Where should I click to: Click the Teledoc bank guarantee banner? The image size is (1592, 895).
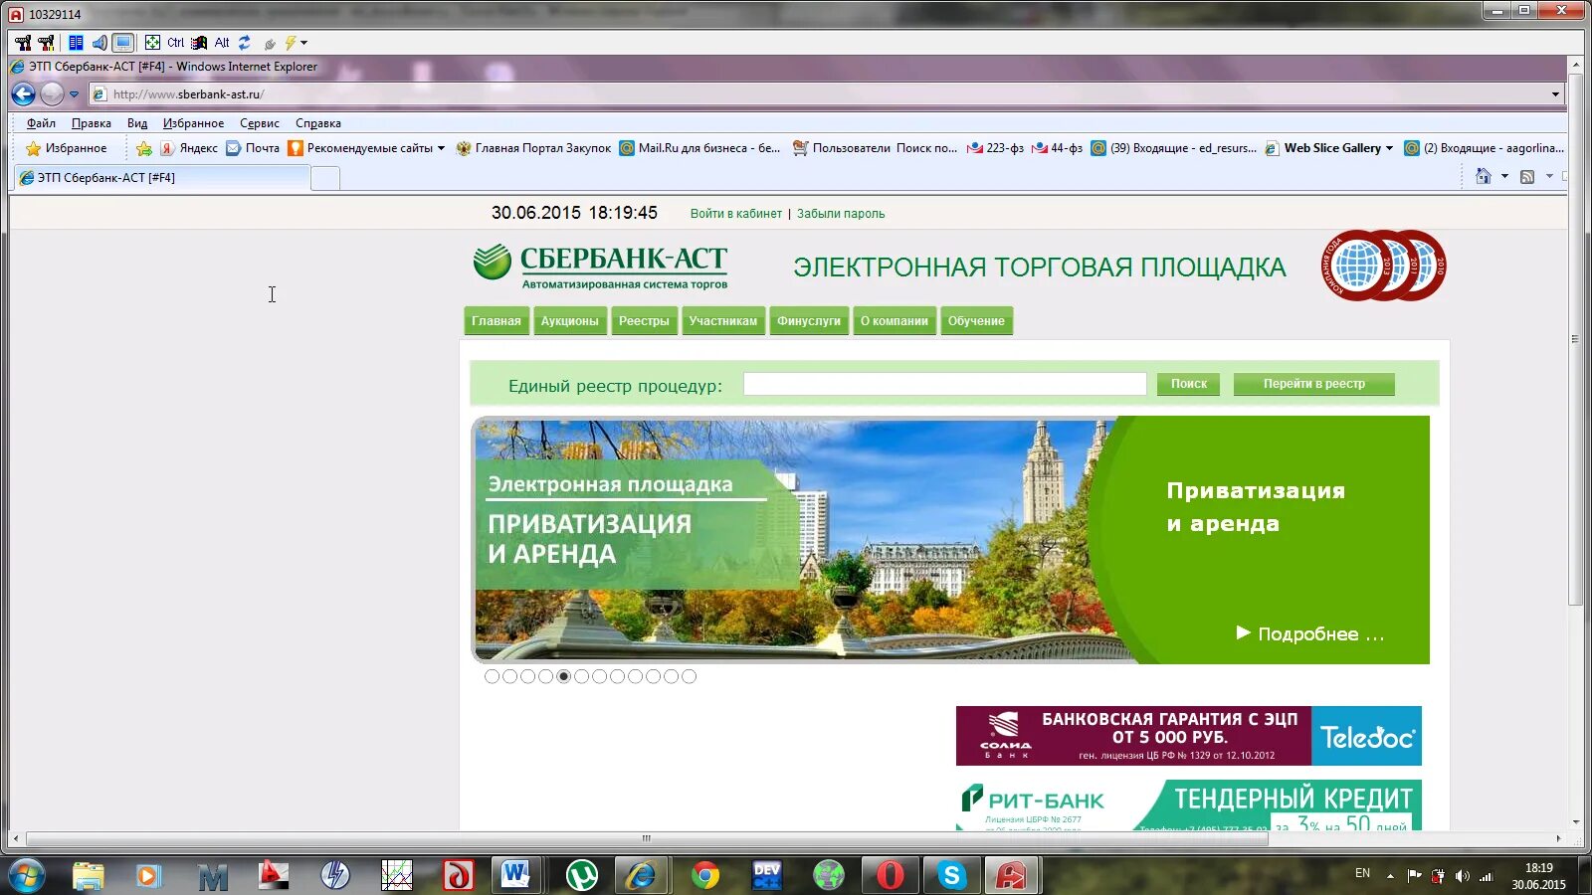point(1189,736)
